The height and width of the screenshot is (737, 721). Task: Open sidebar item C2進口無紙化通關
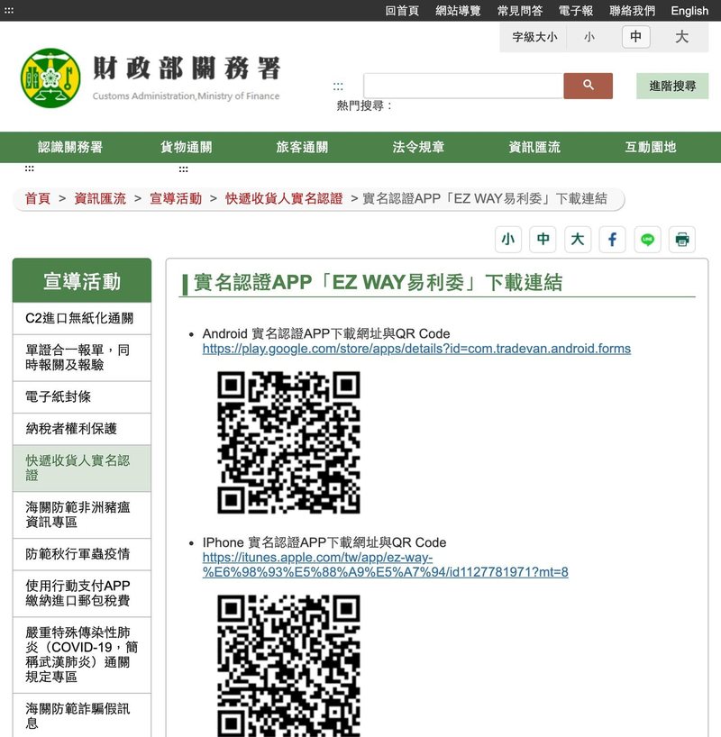point(82,318)
